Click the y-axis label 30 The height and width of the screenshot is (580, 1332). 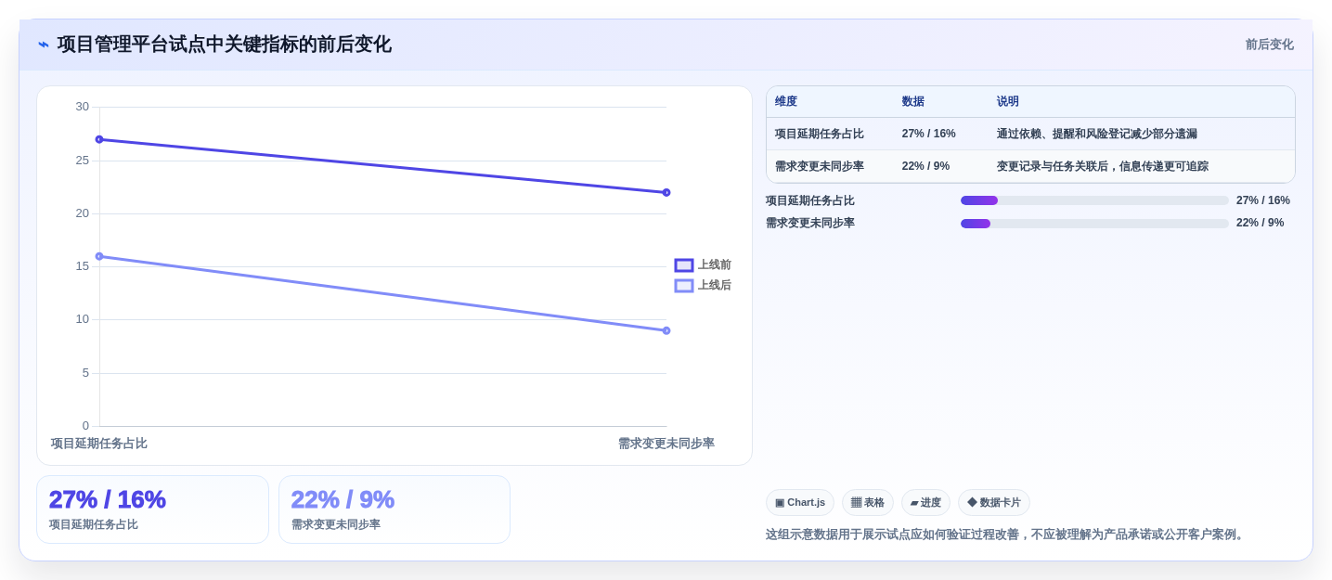pyautogui.click(x=83, y=107)
